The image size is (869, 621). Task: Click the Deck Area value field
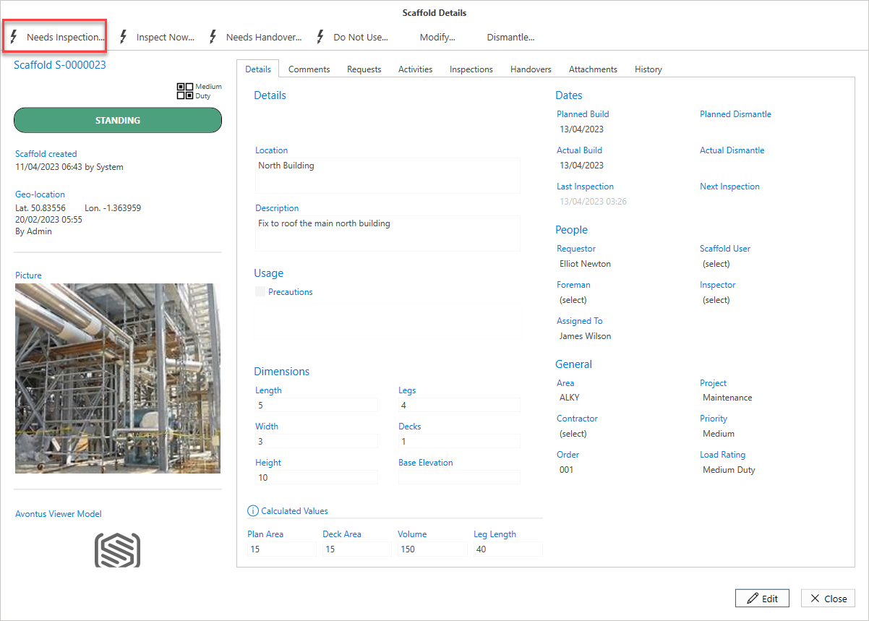click(357, 549)
